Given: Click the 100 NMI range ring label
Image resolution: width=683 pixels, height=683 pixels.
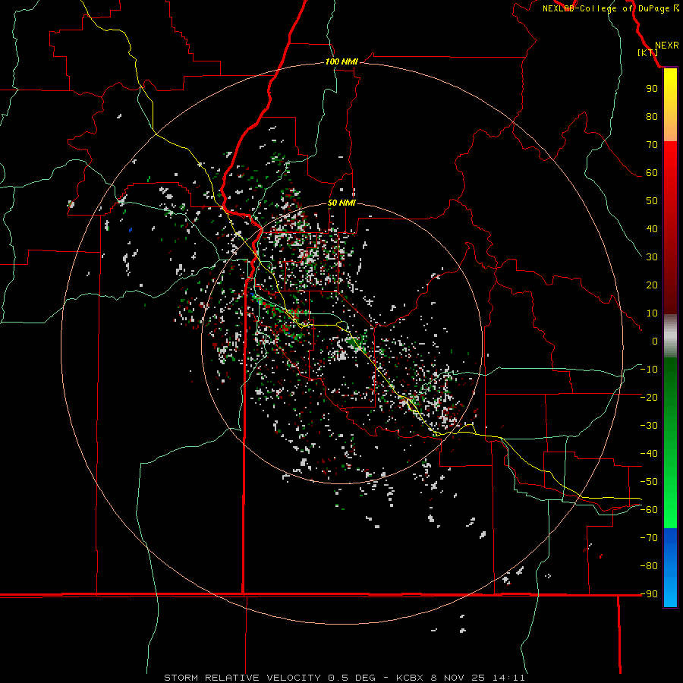Looking at the screenshot, I should [x=341, y=62].
